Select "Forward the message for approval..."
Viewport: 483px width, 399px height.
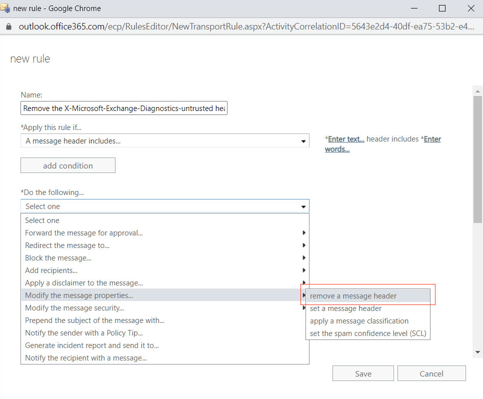point(83,232)
